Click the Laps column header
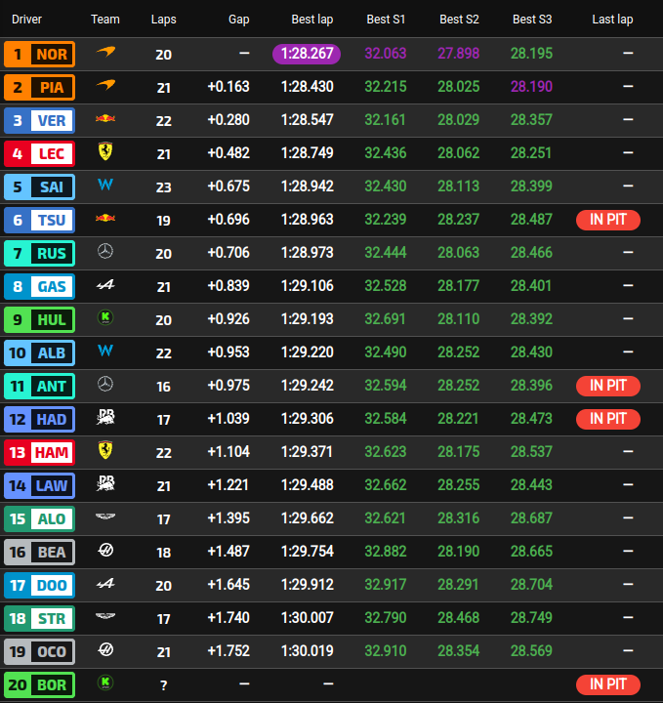Viewport: 663px width, 703px height. pos(163,20)
